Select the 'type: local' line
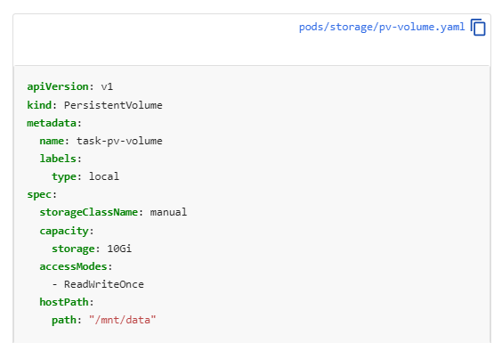Viewport: 502px width, 343px height. click(85, 176)
